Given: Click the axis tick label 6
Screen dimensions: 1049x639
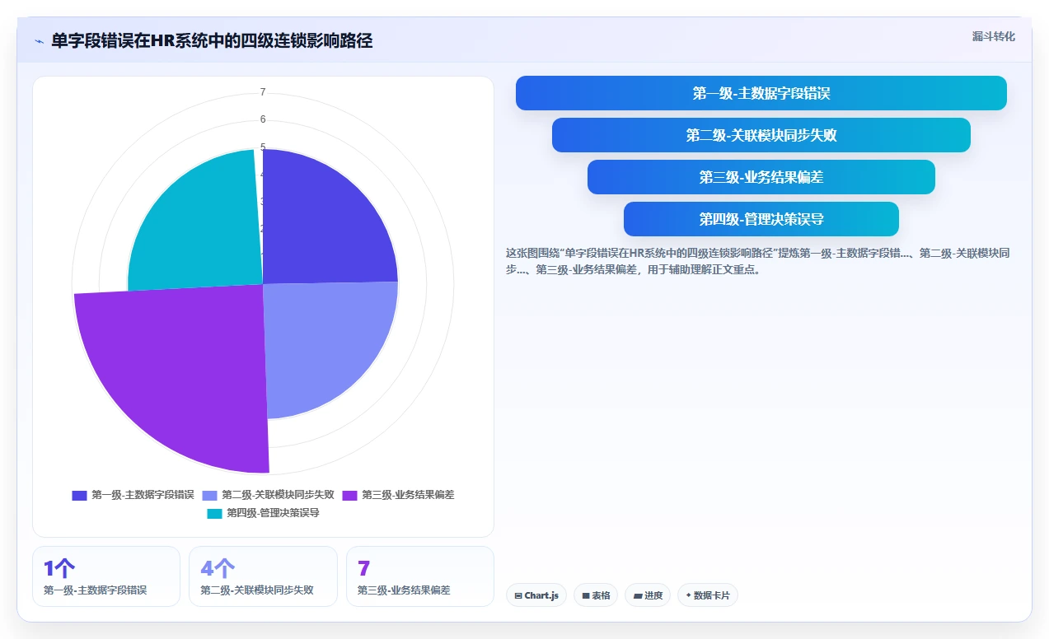Looking at the screenshot, I should pos(263,119).
